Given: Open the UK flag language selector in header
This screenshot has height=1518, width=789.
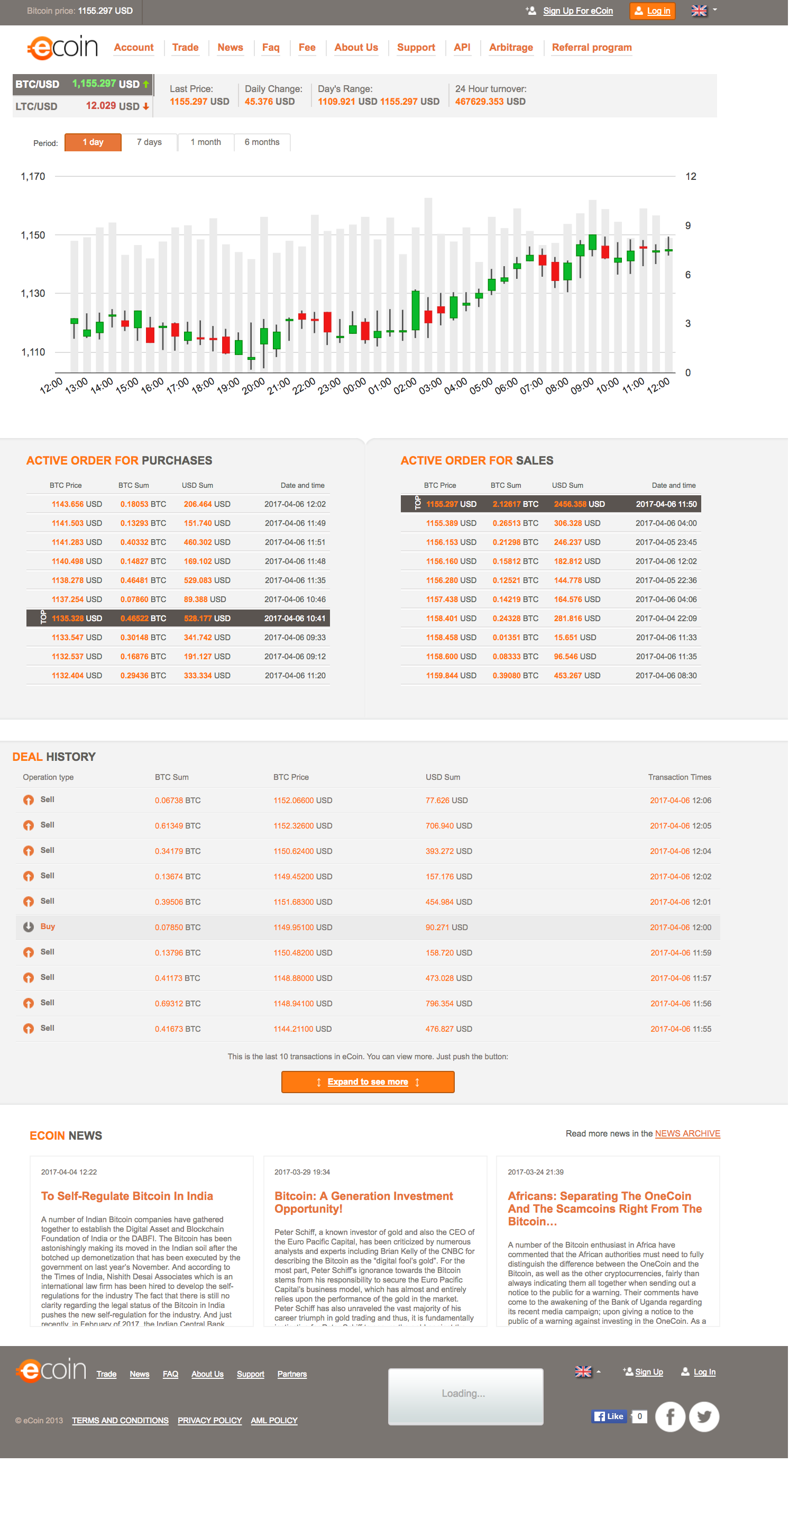Looking at the screenshot, I should pos(704,11).
